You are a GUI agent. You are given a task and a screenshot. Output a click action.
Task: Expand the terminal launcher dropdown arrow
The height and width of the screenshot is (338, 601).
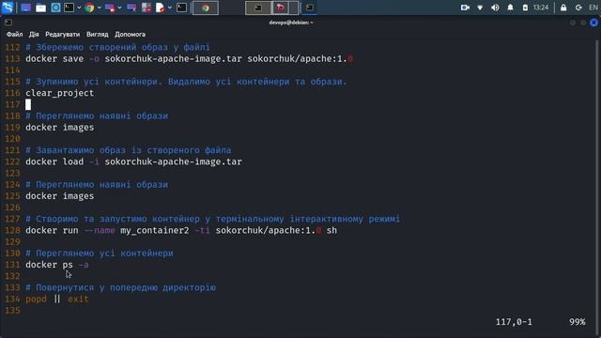(79, 8)
